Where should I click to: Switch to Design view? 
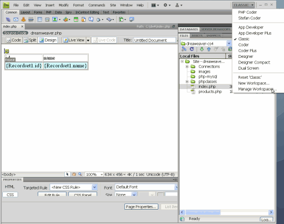coord(48,40)
